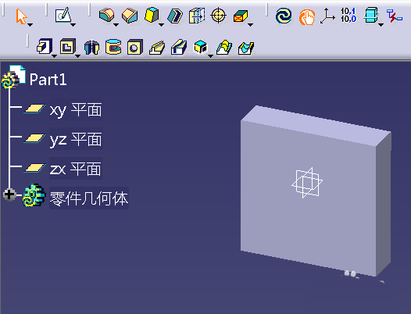The height and width of the screenshot is (314, 411).
Task: Click the reference planes on the block
Action: coord(307,183)
